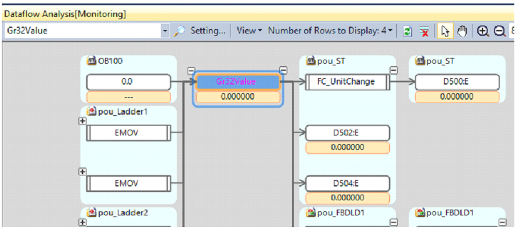Open the View dropdown menu
Viewport: 519px width, 231px height.
pyautogui.click(x=249, y=31)
